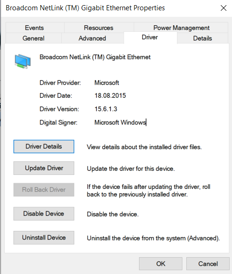
Task: Click the Driver Version value 15.6.1.3
Action: 105,109
